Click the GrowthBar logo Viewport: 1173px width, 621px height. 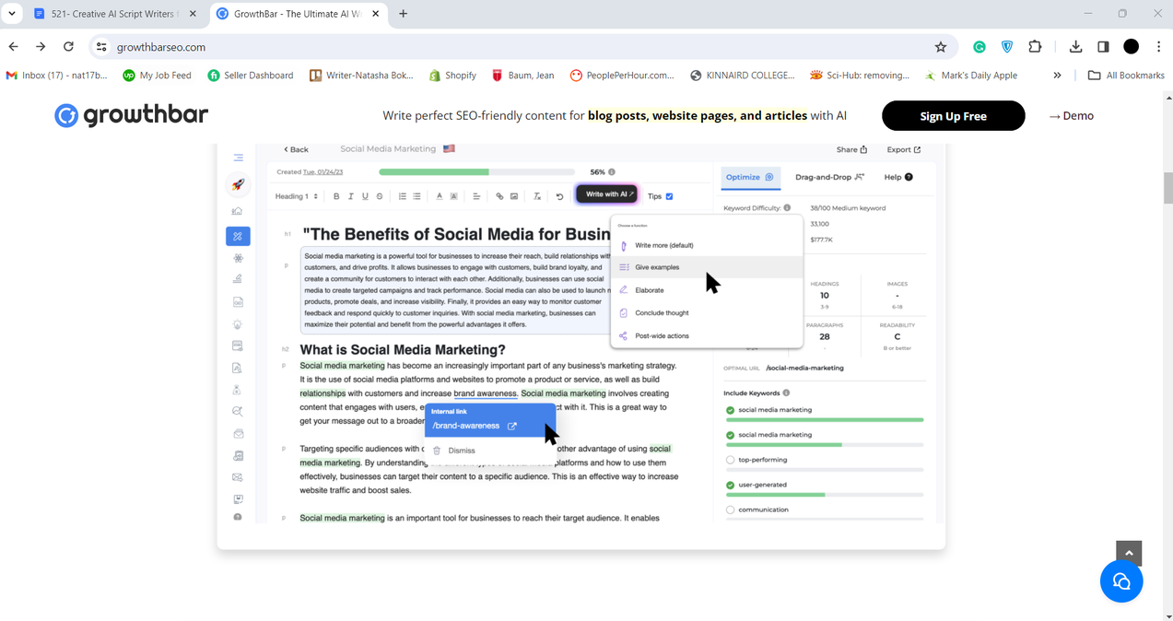pyautogui.click(x=131, y=115)
